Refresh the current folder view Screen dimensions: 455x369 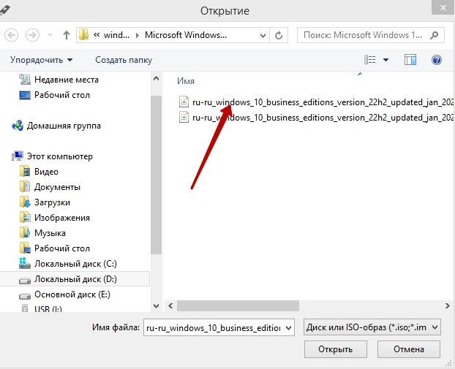pos(279,35)
